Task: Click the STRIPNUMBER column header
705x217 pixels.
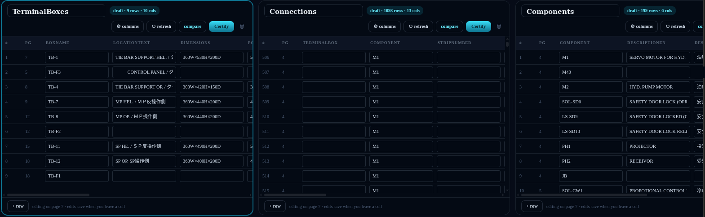Action: (x=454, y=43)
